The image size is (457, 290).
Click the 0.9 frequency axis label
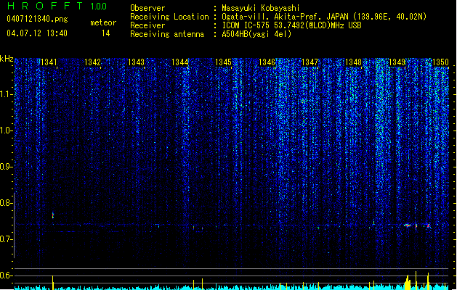[7, 167]
